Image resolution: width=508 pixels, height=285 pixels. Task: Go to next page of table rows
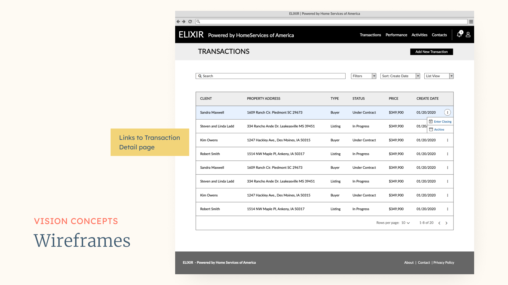click(446, 223)
